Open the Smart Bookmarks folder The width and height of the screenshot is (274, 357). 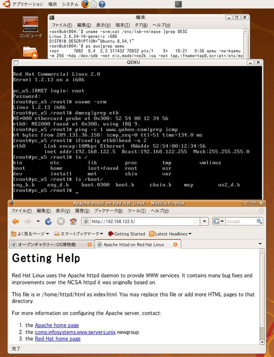[x=79, y=234]
